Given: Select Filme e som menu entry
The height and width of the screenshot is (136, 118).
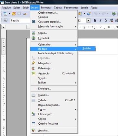Looking at the screenshot, I should pyautogui.click(x=54, y=114).
